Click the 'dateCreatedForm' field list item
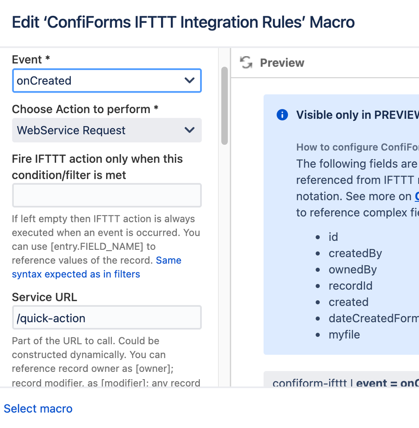Viewport: 419px width, 428px height. tap(373, 318)
